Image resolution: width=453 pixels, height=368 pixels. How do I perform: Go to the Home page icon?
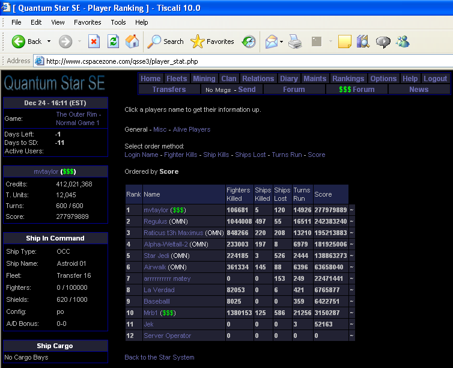click(x=132, y=41)
